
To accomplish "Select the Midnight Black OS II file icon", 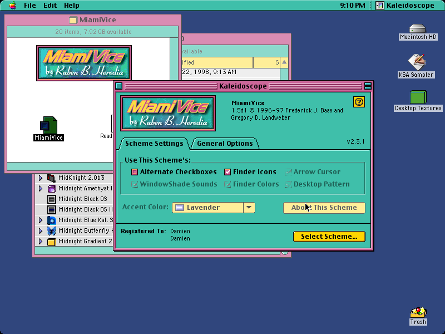I will [x=51, y=210].
